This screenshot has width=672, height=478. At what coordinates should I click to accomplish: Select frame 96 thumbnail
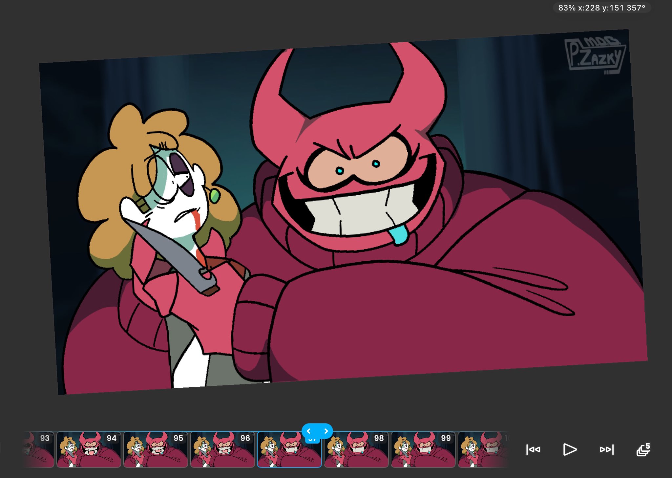222,450
